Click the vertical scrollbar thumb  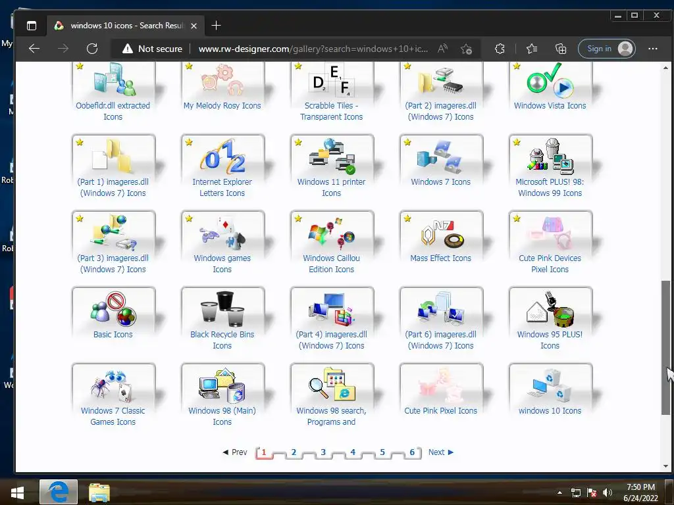point(665,348)
